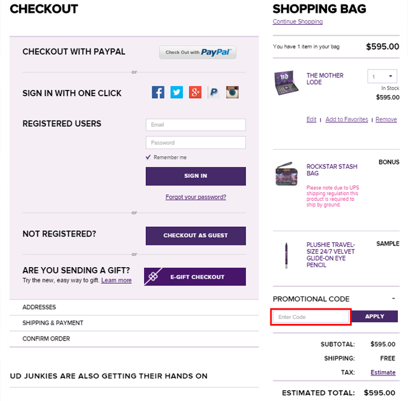Collapse the Promotional Code section
Viewport: 408px width, 401px height.
tap(393, 298)
